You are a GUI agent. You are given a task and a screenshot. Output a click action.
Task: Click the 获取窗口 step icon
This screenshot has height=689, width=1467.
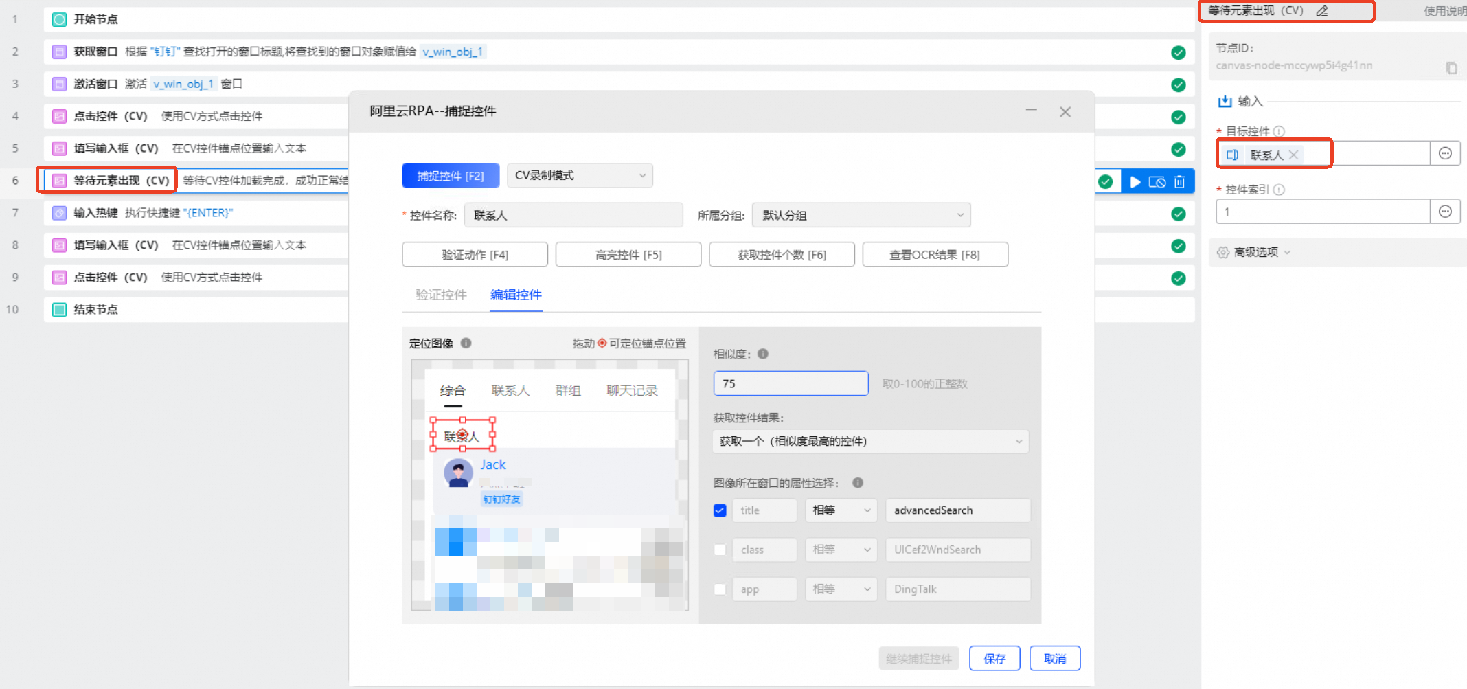click(x=60, y=52)
